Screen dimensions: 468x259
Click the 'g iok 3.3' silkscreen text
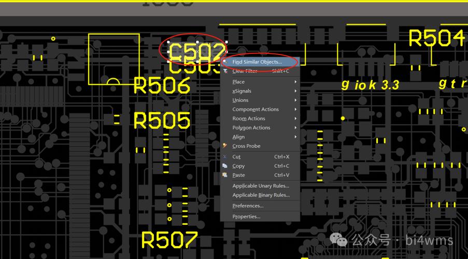(370, 85)
